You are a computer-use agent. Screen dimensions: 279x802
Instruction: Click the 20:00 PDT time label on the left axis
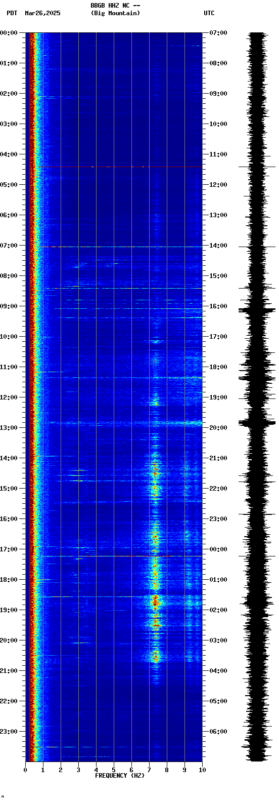coord(9,640)
